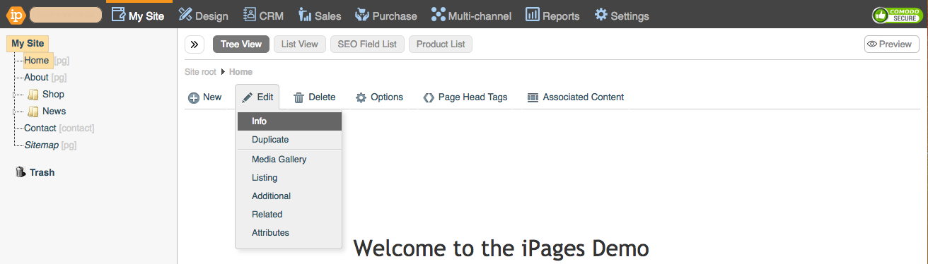
Task: Switch to Product List
Action: (441, 44)
